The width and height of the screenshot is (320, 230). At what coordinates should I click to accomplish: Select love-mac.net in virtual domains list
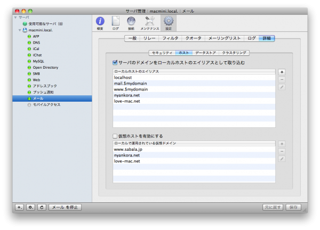[x=194, y=161]
